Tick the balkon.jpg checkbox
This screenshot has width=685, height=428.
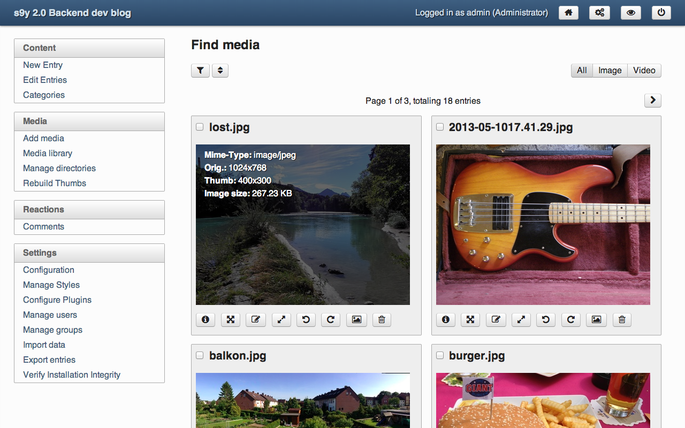coord(200,356)
